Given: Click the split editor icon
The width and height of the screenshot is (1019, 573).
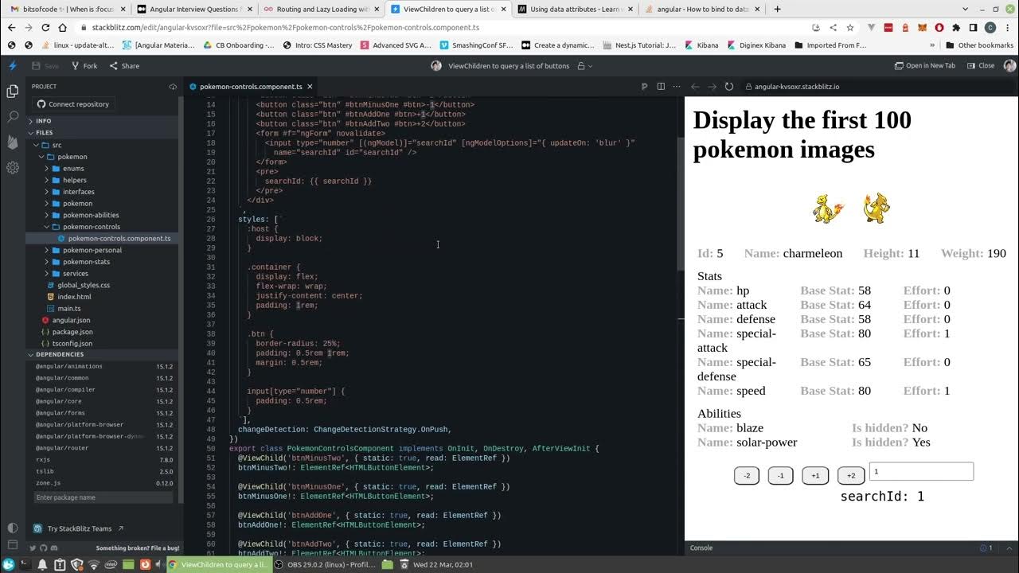Looking at the screenshot, I should pos(660,86).
